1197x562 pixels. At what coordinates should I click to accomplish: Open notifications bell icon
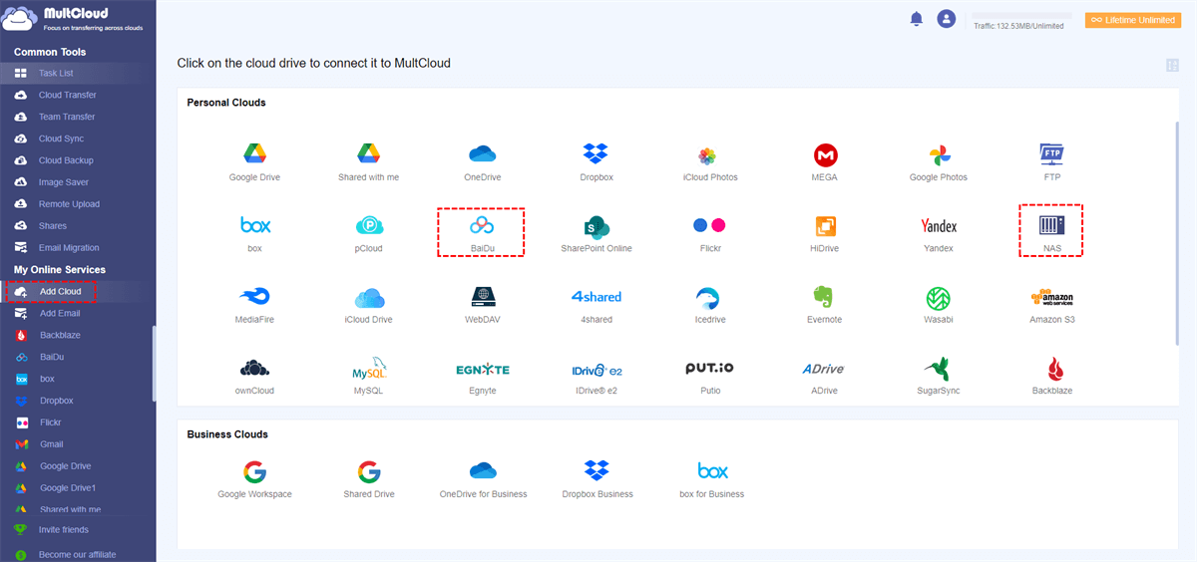[917, 18]
